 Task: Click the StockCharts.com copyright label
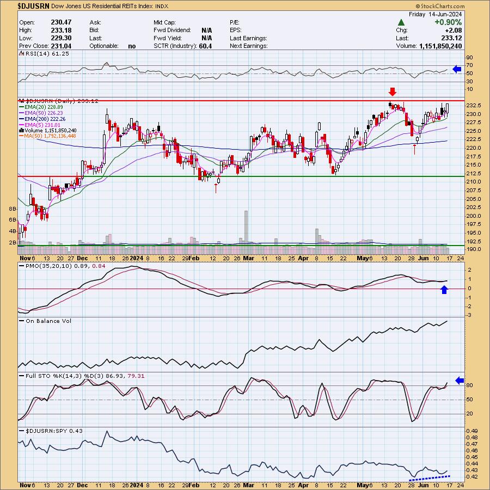click(x=440, y=6)
